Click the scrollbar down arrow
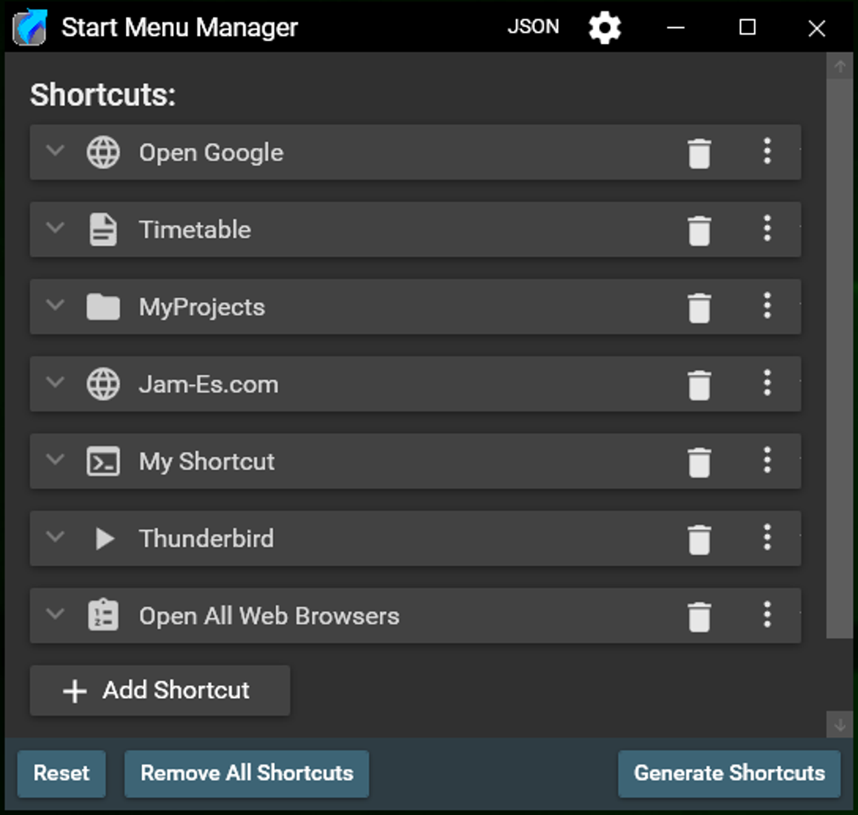Viewport: 858px width, 815px height. coord(839,725)
